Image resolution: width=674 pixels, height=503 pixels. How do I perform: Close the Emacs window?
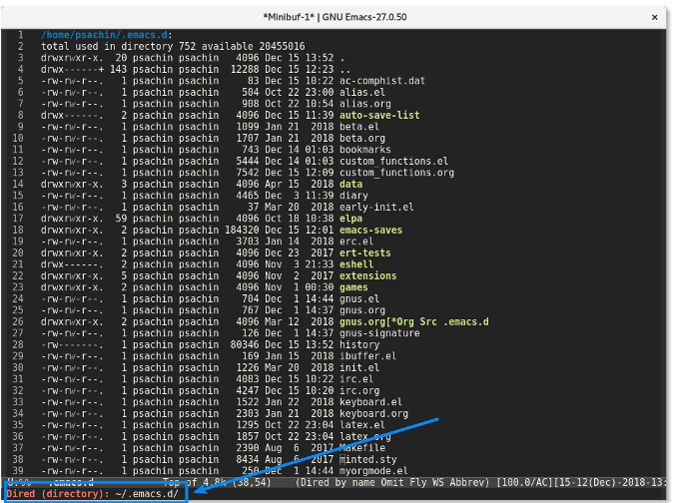pos(654,17)
